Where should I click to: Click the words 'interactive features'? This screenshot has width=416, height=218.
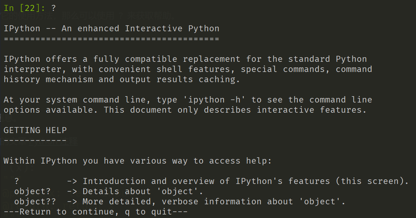312,110
